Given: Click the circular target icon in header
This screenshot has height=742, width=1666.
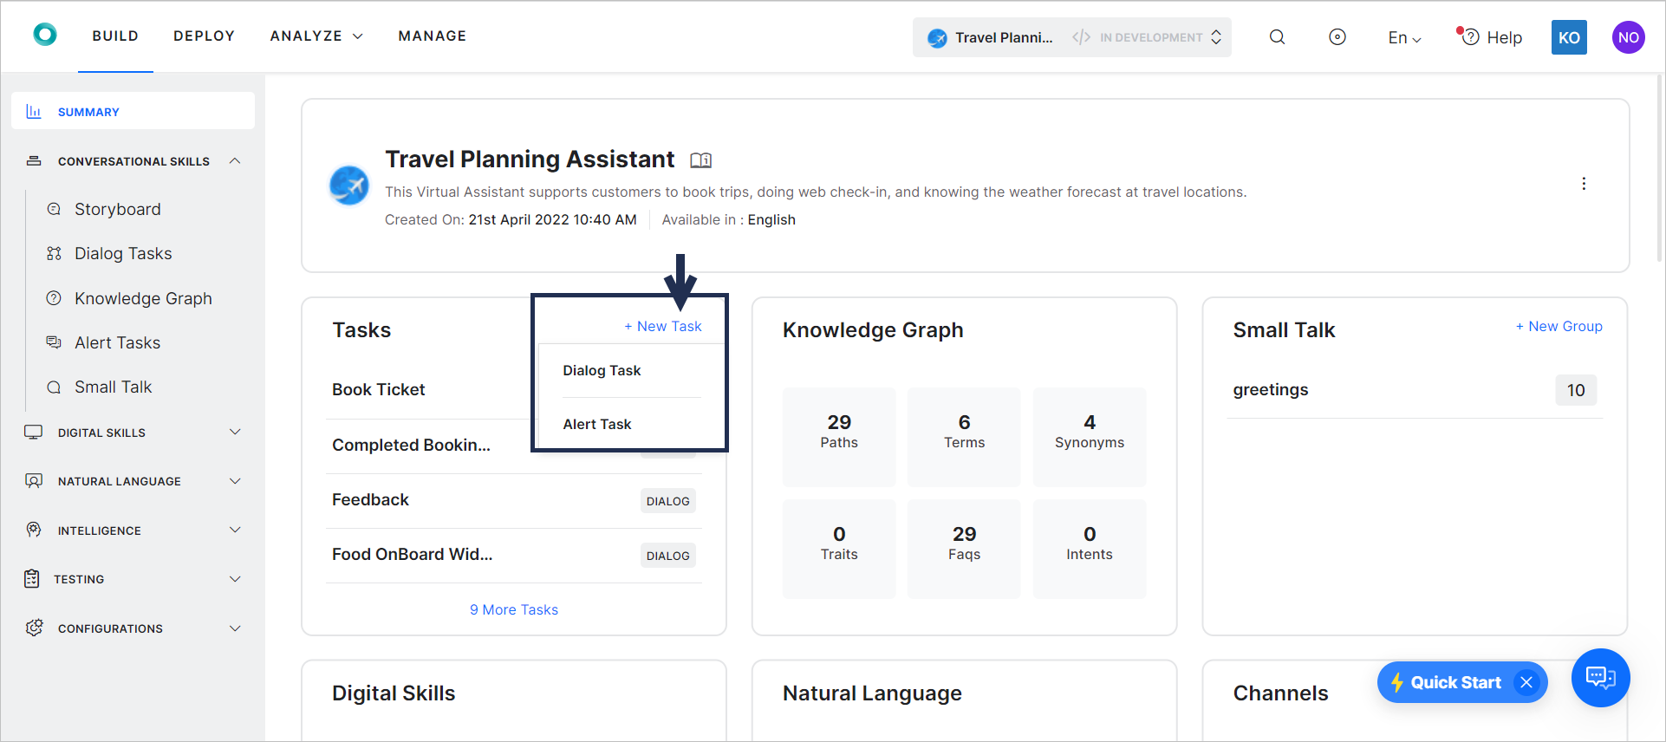Looking at the screenshot, I should pos(1337,37).
